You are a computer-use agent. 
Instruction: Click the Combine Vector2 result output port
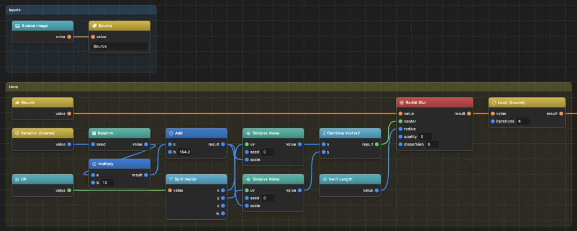377,144
